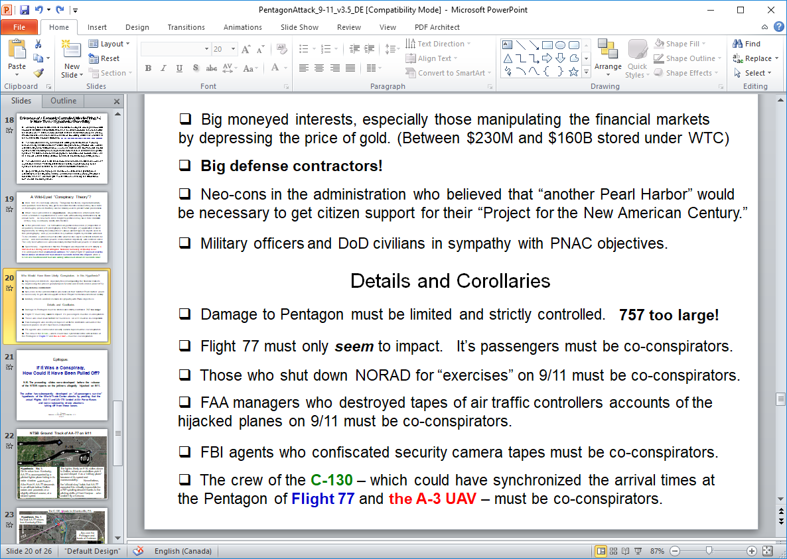
Task: Click English (Canada) language indicator
Action: (182, 551)
